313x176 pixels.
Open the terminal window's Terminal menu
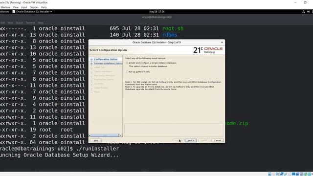(30, 23)
